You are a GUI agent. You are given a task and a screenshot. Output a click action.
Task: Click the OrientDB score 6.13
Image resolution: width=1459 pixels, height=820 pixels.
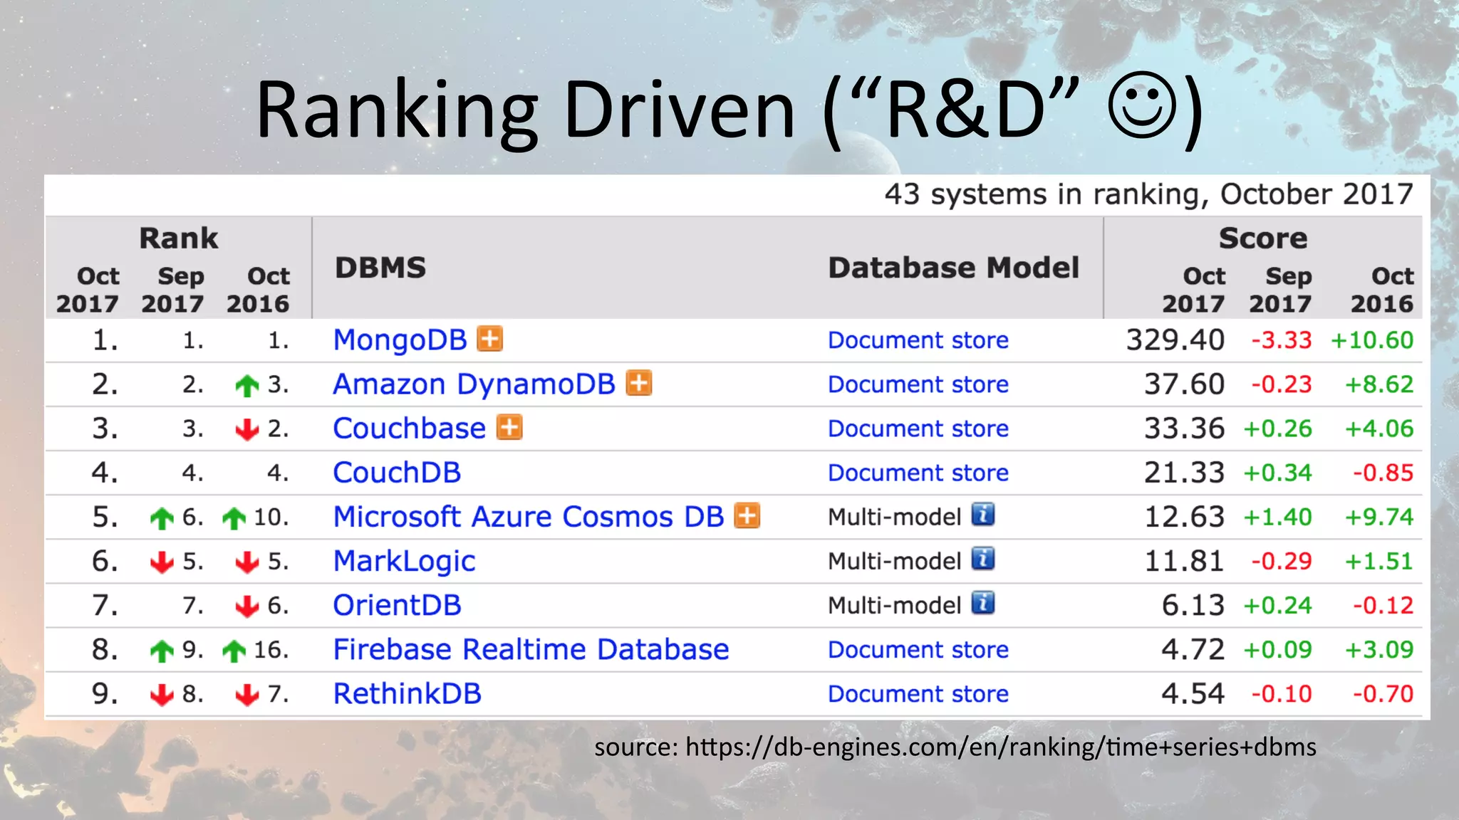pyautogui.click(x=1193, y=605)
